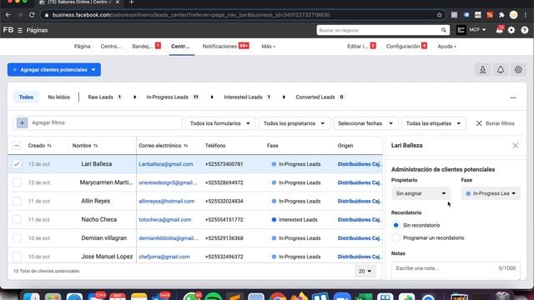Toggle the select-all header checkbox
Image resolution: width=534 pixels, height=300 pixels.
point(17,146)
